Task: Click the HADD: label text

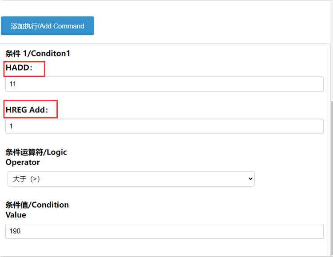Action: click(19, 68)
